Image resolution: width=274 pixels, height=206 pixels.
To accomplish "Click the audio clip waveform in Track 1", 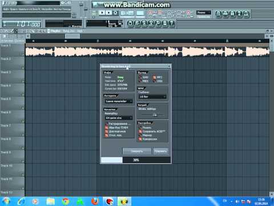I will coord(147,51).
